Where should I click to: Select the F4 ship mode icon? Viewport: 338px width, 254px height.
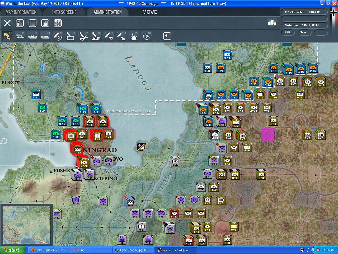tap(45, 36)
